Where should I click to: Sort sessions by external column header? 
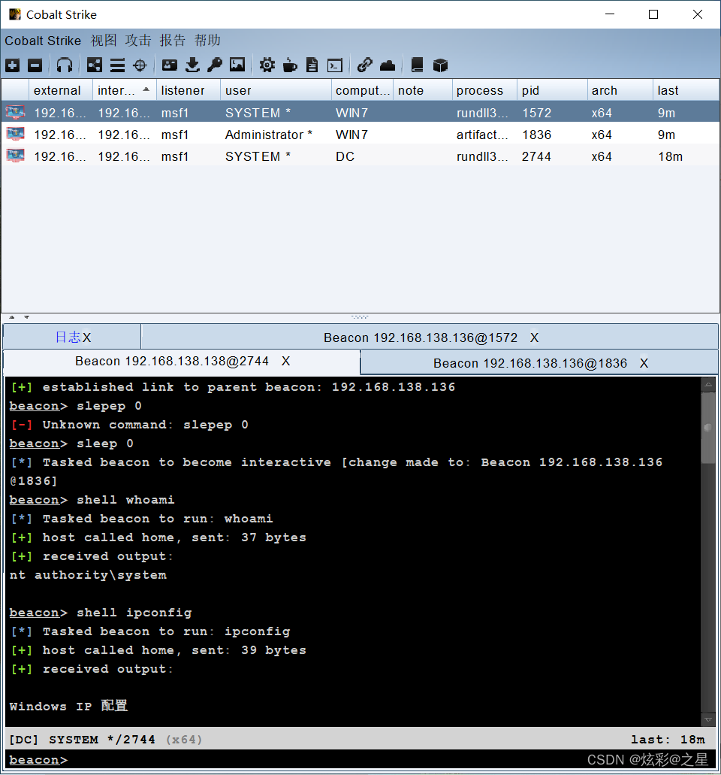(x=61, y=90)
